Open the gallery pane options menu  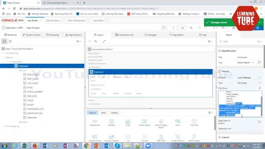pyautogui.click(x=211, y=113)
